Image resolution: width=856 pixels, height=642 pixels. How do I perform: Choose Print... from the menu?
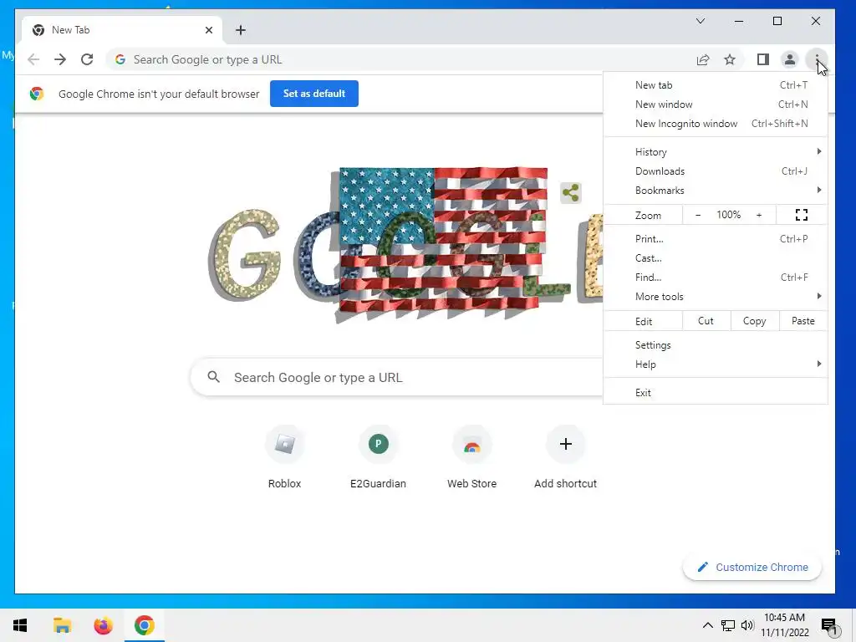(716, 238)
